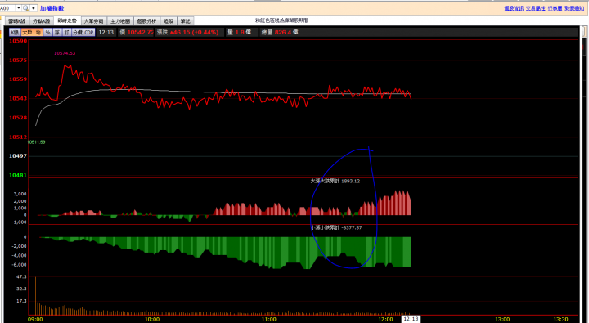Image resolution: width=589 pixels, height=323 pixels.
Task: Click the vertical scrollbar at right edge
Action: [x=584, y=173]
